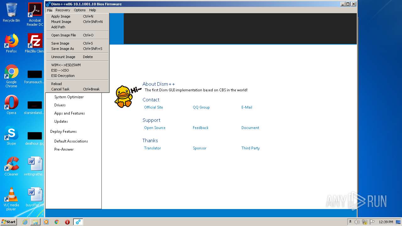The image size is (402, 226).
Task: Choose Unmount Image menu entry
Action: click(78, 57)
